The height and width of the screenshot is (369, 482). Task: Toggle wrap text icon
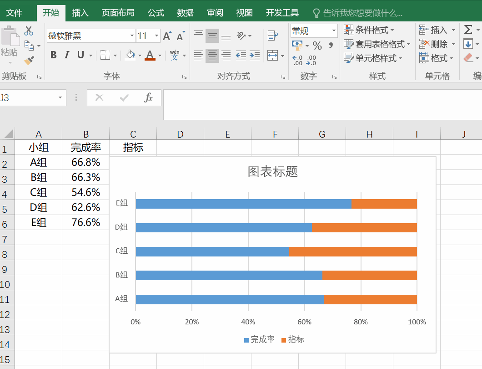point(273,36)
